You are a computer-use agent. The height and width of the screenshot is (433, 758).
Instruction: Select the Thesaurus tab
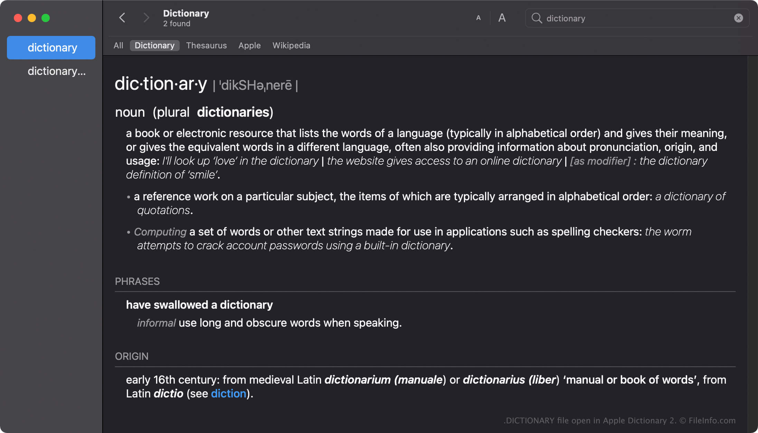(207, 45)
